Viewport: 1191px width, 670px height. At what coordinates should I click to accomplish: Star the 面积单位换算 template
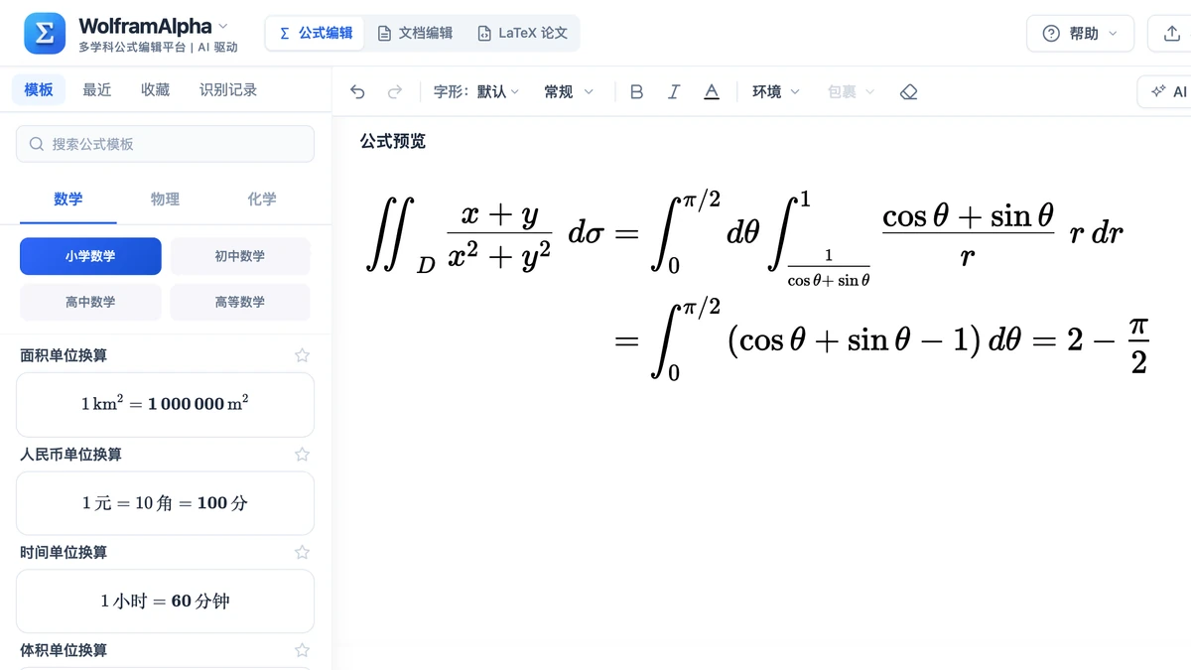tap(302, 355)
